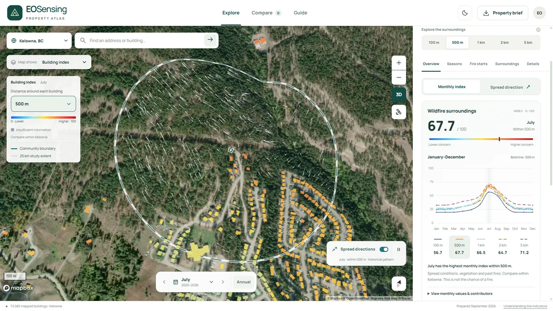Select the 500 m surroundings radius

click(458, 42)
